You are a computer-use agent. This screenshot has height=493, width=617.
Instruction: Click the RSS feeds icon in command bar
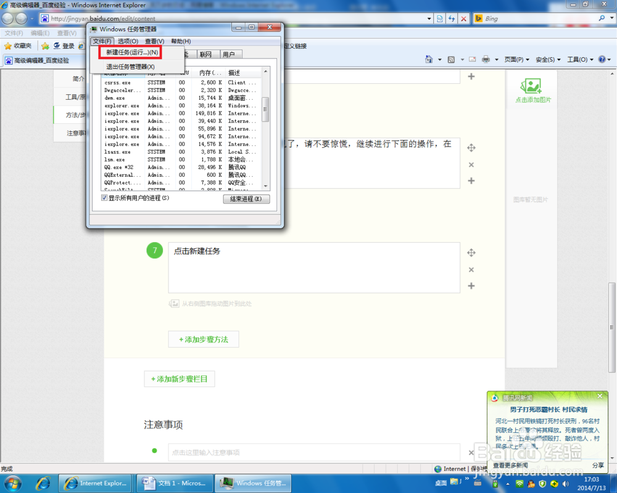tap(452, 59)
